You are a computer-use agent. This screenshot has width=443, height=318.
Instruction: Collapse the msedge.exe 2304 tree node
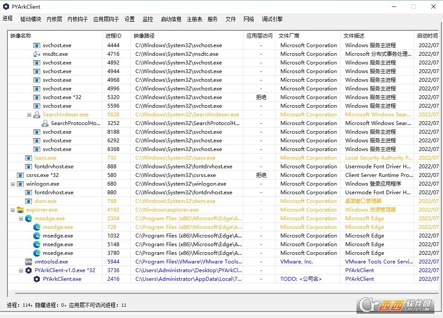pyautogui.click(x=21, y=218)
